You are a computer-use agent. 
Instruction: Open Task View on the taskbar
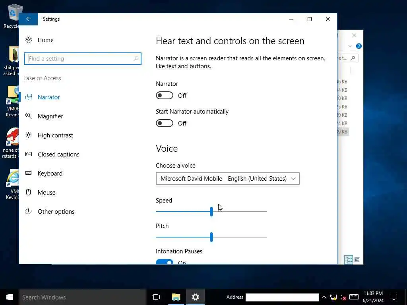click(156, 297)
